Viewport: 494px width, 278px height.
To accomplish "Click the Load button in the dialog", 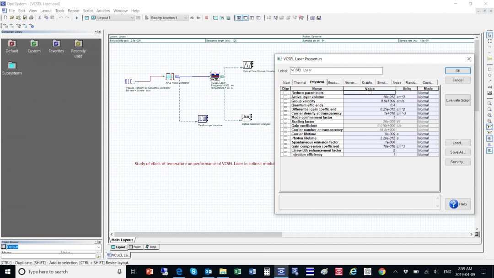I will [x=457, y=143].
